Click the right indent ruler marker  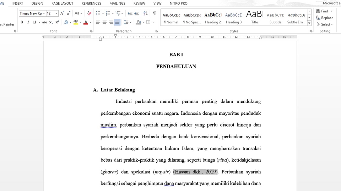tap(260, 38)
